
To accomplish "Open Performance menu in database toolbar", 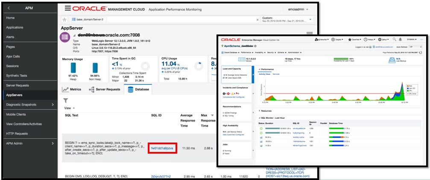I will (247, 52).
